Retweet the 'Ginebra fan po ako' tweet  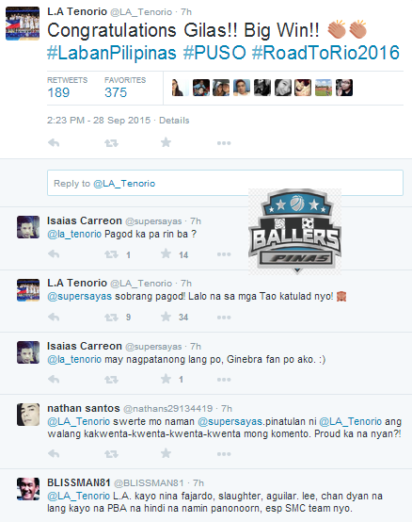click(x=111, y=380)
